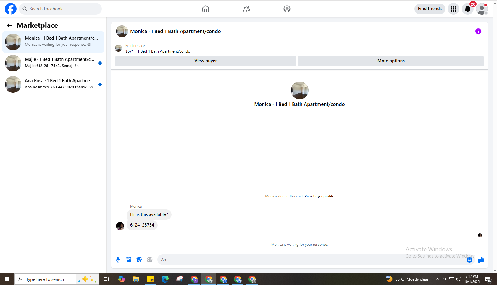Viewport: 497px width, 285px height.
Task: Attach a photo with the image icon
Action: point(128,260)
